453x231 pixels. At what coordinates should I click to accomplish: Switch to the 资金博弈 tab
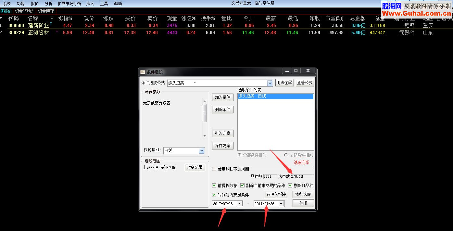point(46,11)
